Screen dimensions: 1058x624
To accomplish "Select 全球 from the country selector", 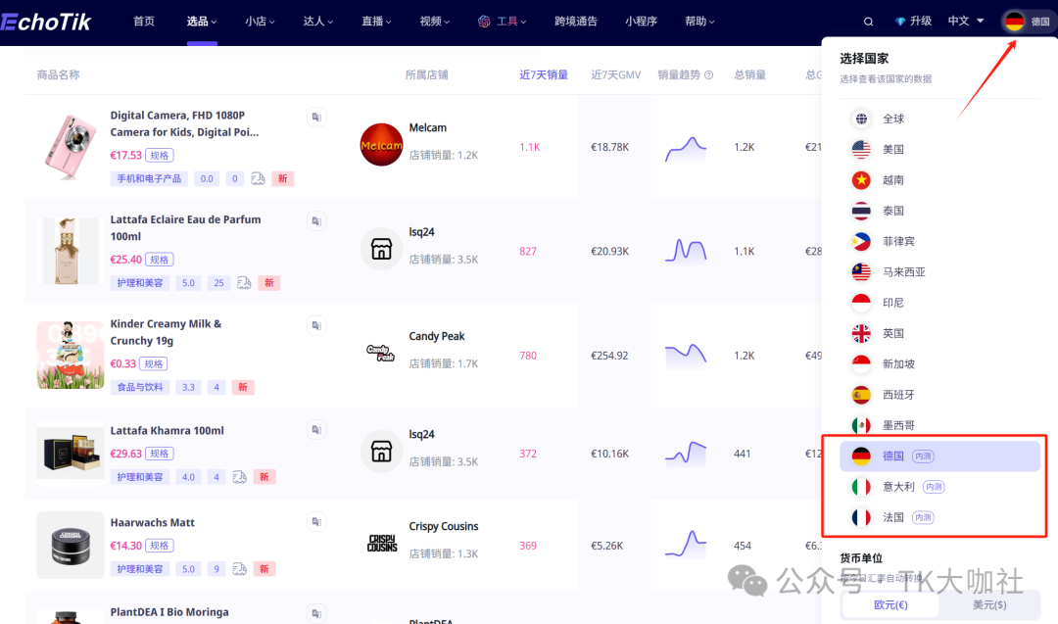I will [894, 118].
